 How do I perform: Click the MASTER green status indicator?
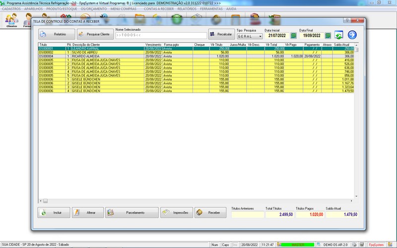coord(298,245)
